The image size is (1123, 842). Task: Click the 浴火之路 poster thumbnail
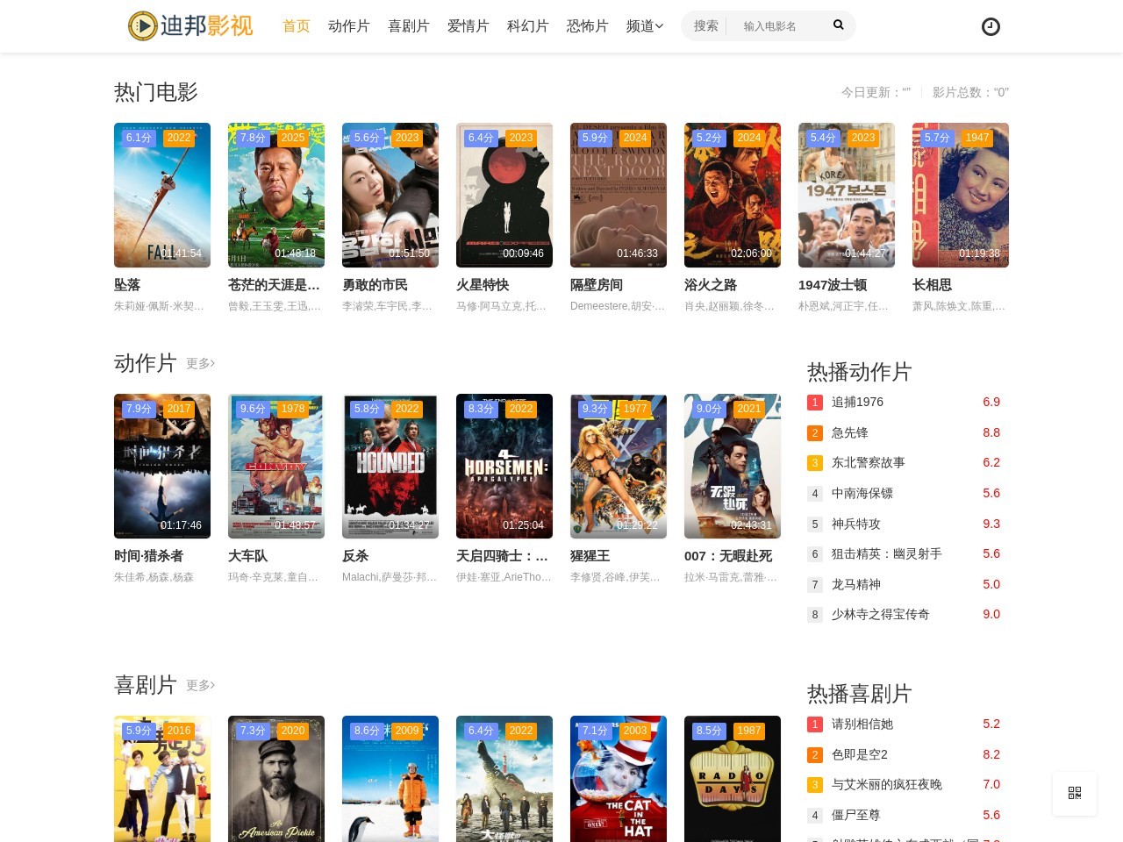click(733, 195)
